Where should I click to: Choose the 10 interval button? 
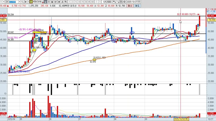(79, 2)
